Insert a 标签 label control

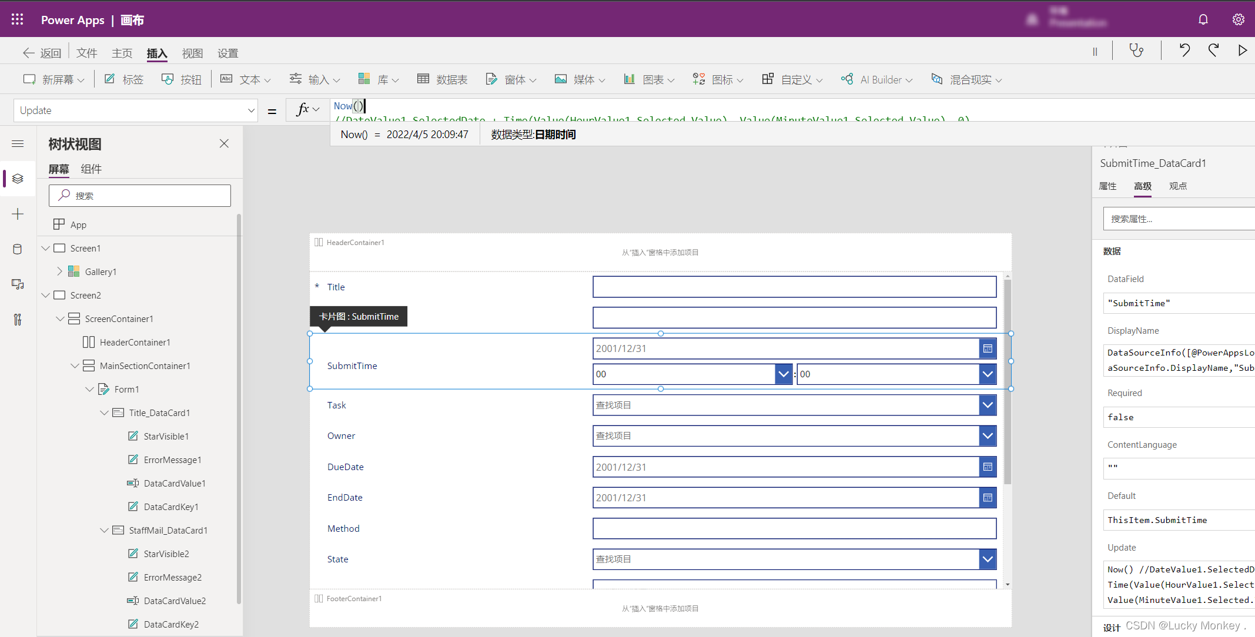pyautogui.click(x=124, y=79)
